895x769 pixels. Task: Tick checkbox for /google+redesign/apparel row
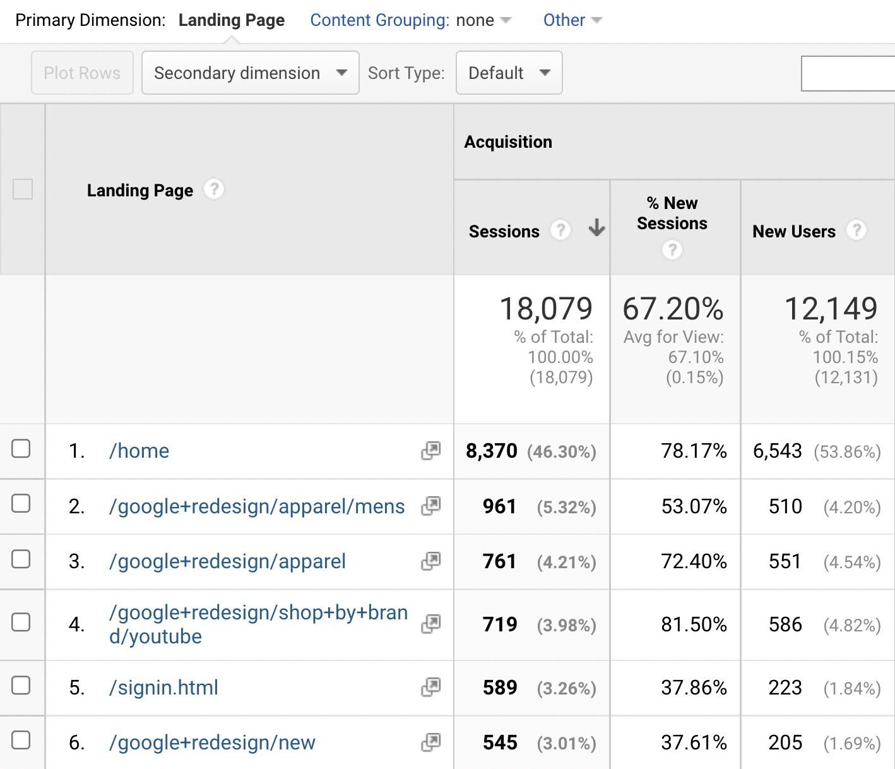click(x=21, y=559)
